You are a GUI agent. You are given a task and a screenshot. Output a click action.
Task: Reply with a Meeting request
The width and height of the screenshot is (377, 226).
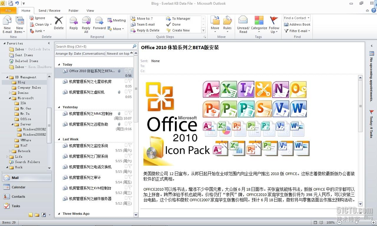click(x=117, y=20)
